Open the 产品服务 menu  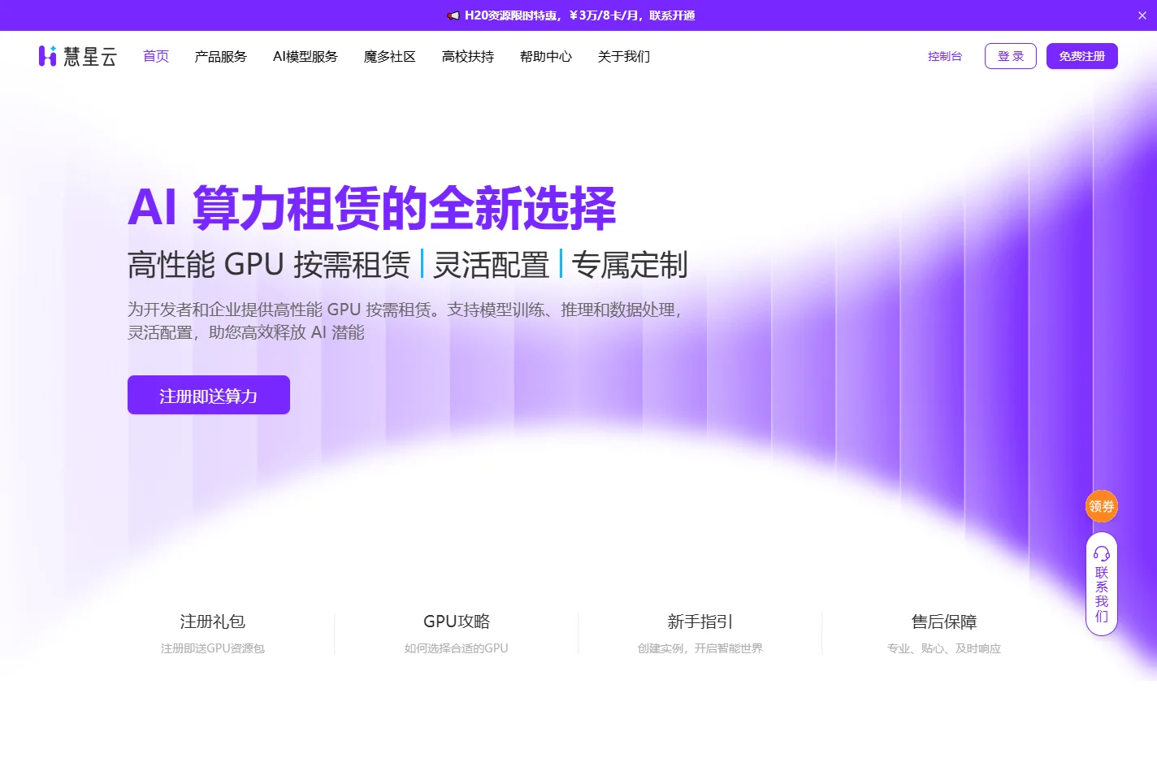point(221,56)
